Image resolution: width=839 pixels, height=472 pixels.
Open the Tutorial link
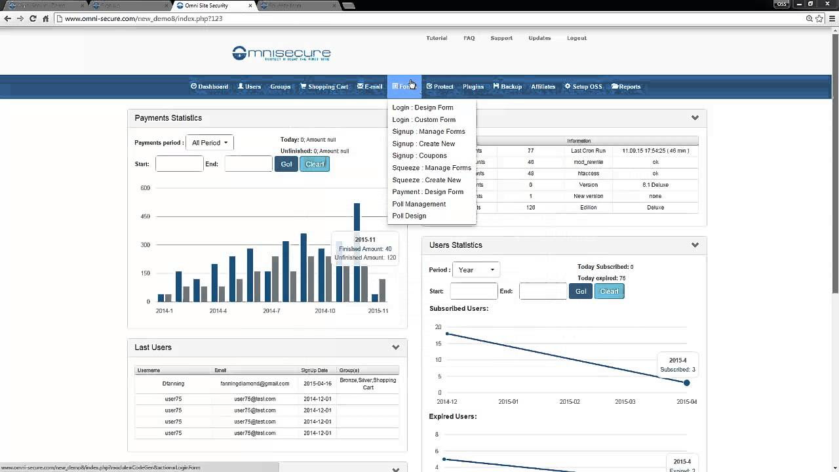(437, 38)
